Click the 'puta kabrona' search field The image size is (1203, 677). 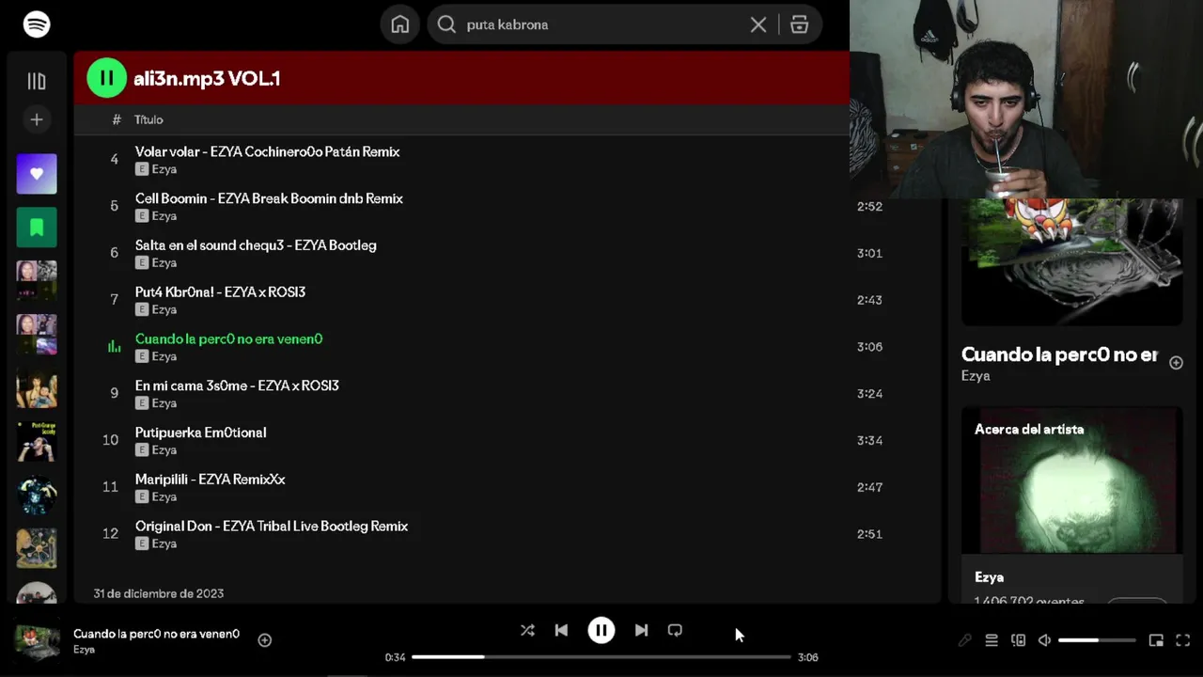coord(601,24)
